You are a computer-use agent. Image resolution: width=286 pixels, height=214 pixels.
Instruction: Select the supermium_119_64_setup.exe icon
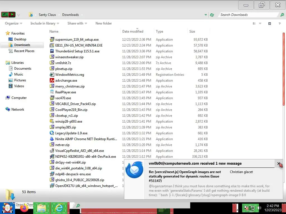(x=52, y=39)
